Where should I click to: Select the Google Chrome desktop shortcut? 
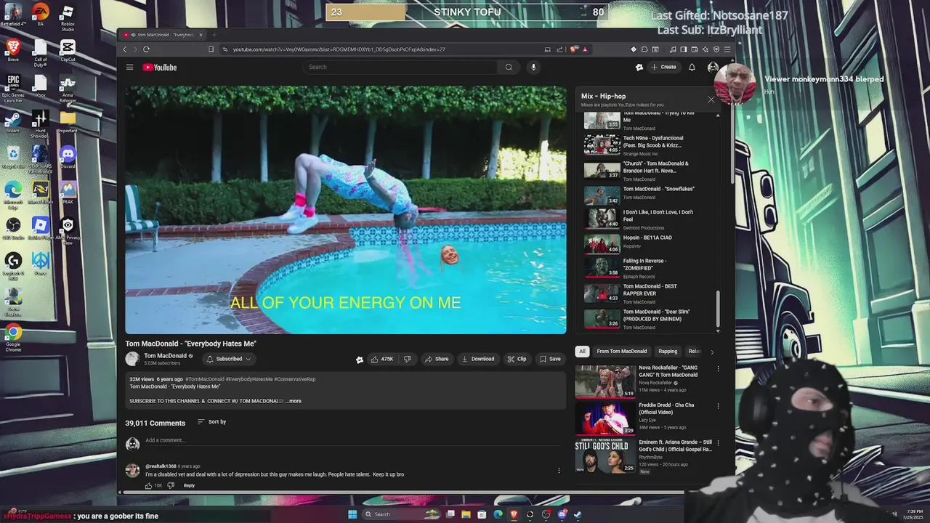pyautogui.click(x=13, y=338)
